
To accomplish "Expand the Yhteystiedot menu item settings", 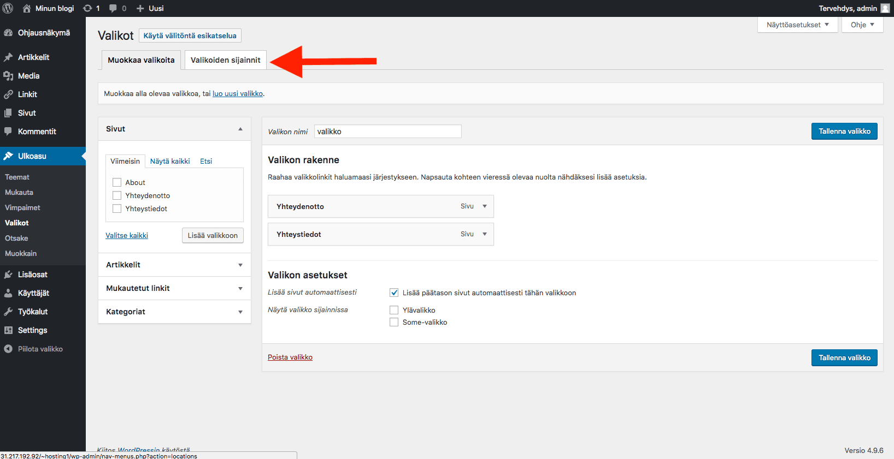I will (x=485, y=234).
